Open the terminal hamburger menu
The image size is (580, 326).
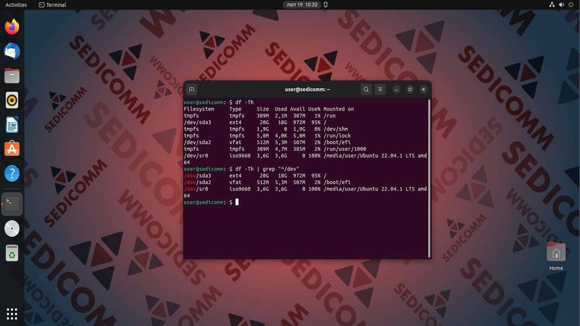(380, 89)
